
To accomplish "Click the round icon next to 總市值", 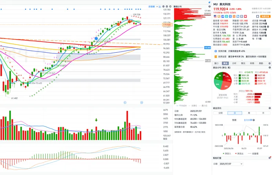I will (x=268, y=27).
